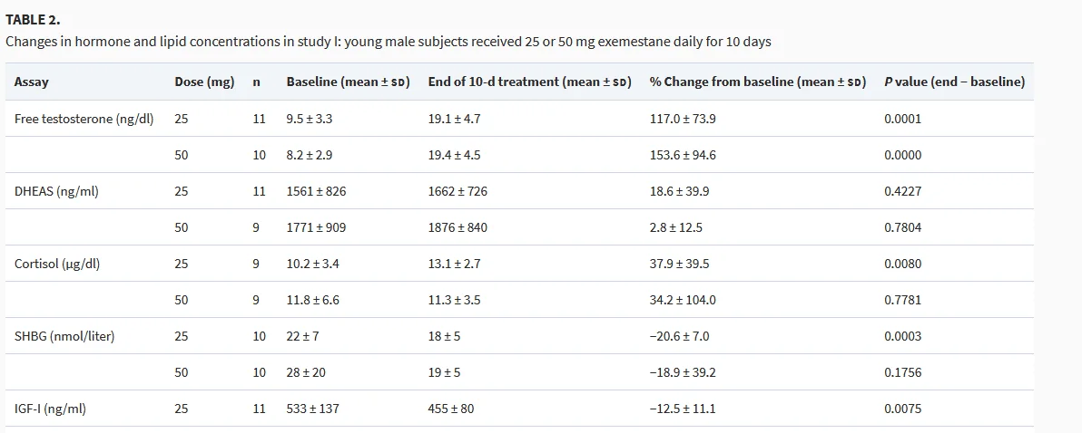Screen dimensions: 1082x433
Task: Click the 34.2 ± 104.0 percent change cell
Action: coord(683,300)
